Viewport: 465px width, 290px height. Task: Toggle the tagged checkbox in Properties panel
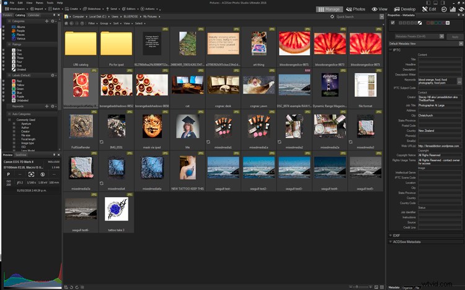393,23
